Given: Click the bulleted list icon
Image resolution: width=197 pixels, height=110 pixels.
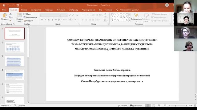Looking at the screenshot, I should tap(83, 15).
